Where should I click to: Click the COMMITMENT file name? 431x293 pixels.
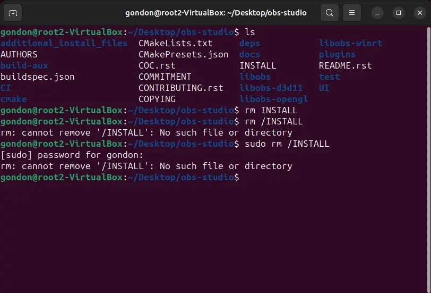click(x=165, y=77)
